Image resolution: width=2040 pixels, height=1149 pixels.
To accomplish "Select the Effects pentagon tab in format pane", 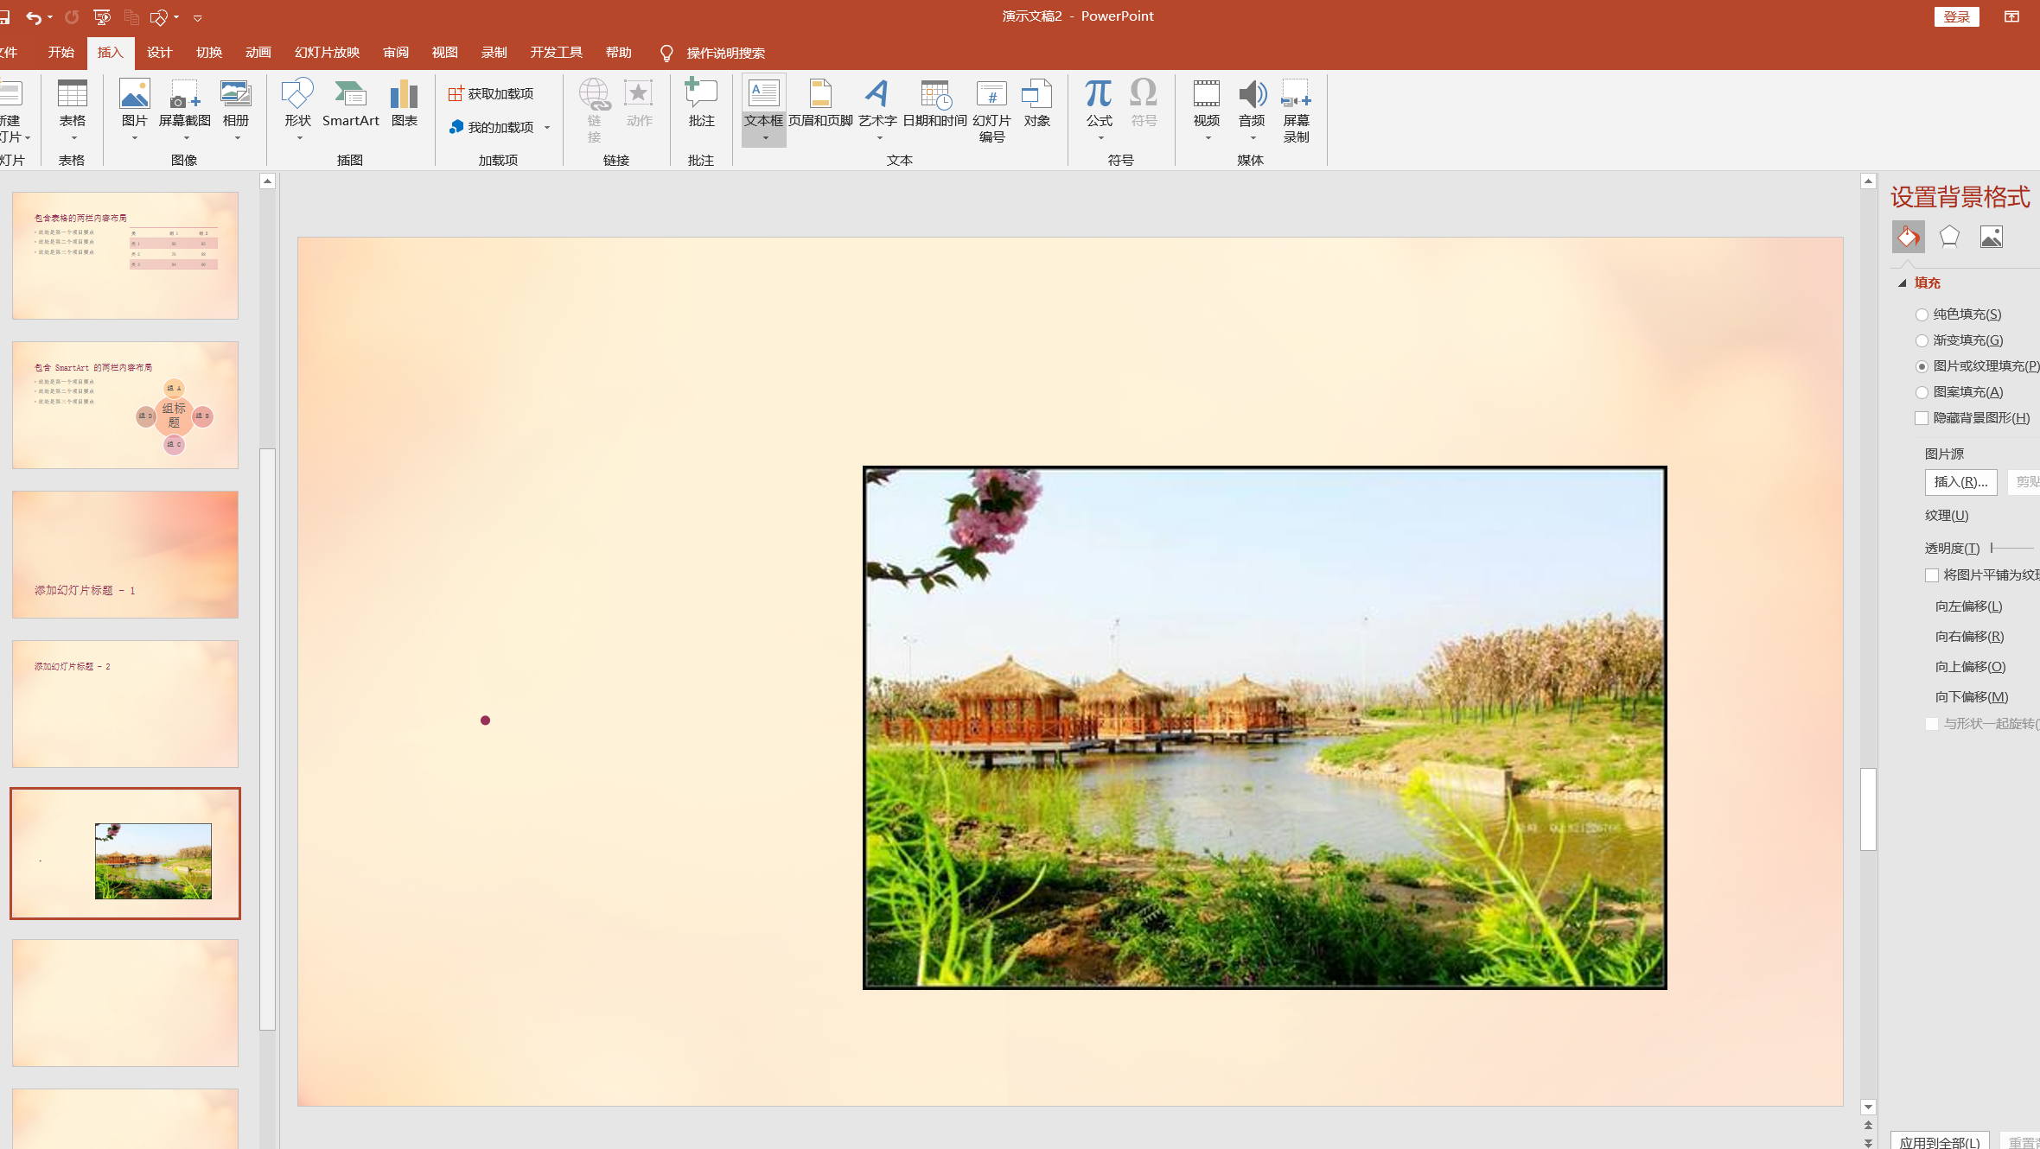I will 1949,237.
